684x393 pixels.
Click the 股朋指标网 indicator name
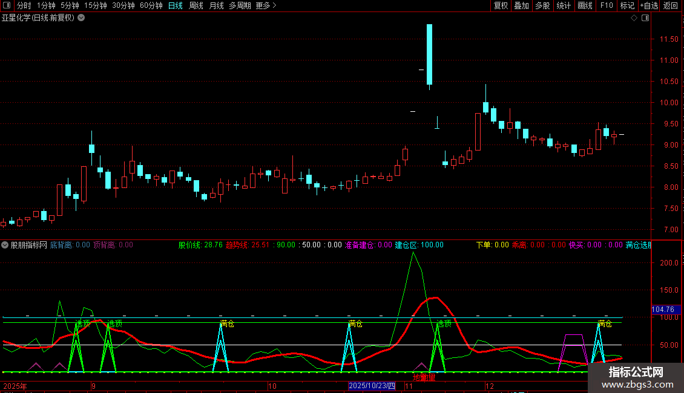click(x=29, y=245)
